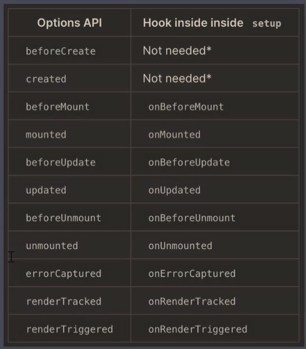Screen dimensions: 306x349
Task: Click the onUpdated hook text
Action: coord(175,191)
